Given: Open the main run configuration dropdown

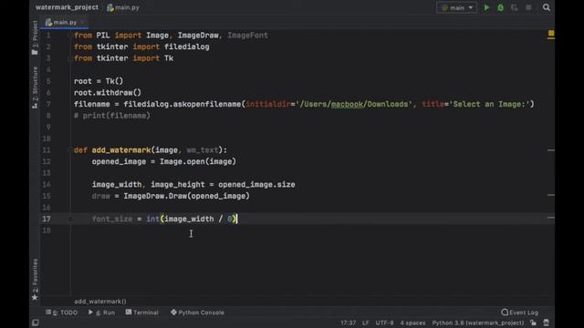Looking at the screenshot, I should 456,7.
